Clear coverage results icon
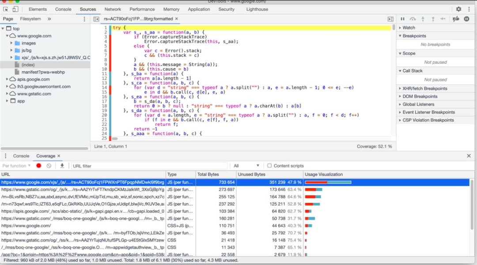 [49, 166]
